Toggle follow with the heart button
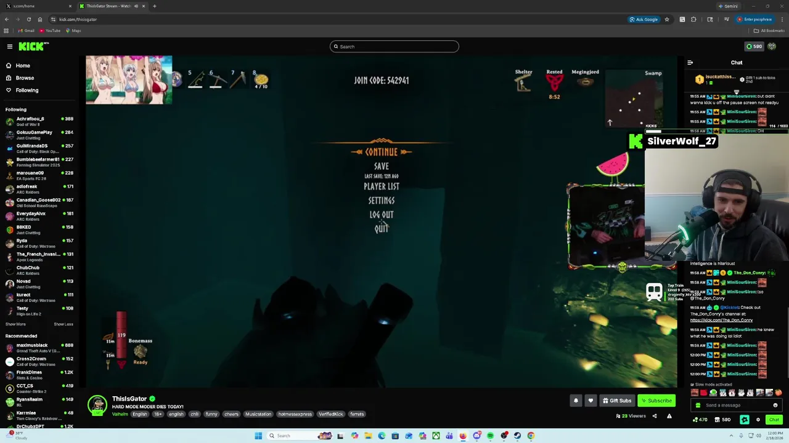 point(591,401)
